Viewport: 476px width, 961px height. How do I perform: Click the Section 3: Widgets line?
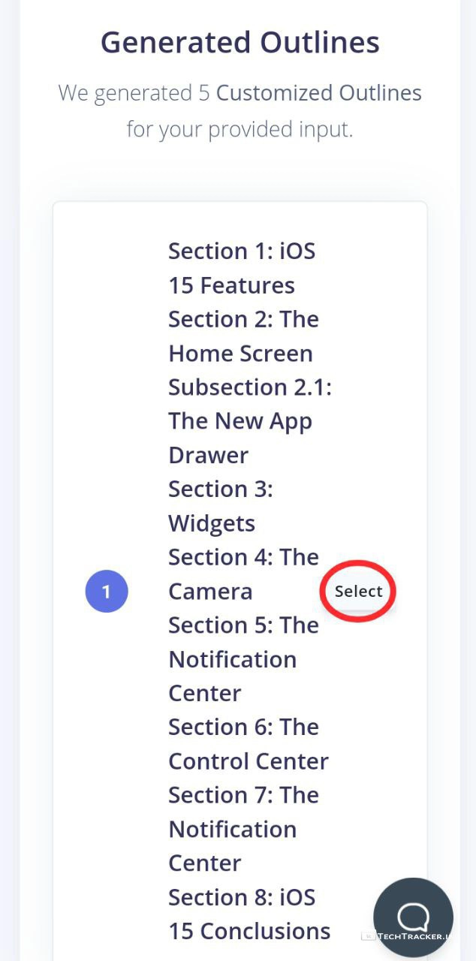pos(220,506)
